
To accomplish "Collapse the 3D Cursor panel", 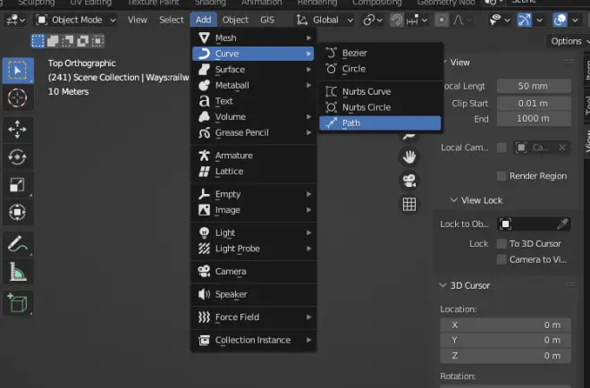I will coord(442,285).
